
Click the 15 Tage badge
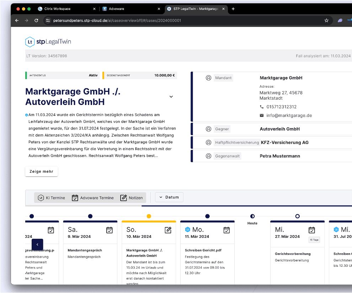(314, 240)
